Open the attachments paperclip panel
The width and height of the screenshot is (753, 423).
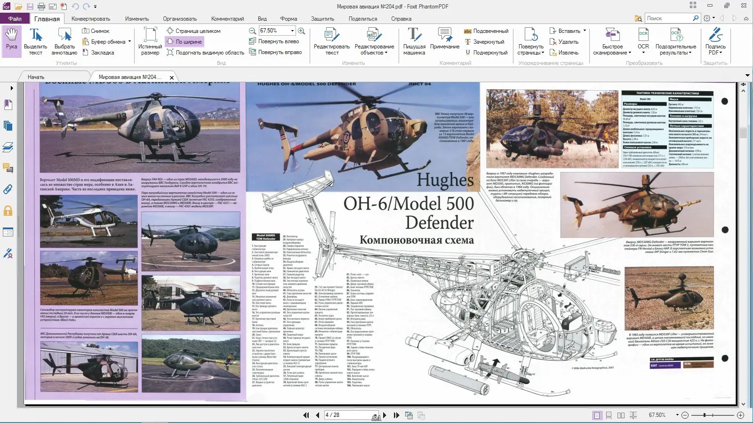coord(8,189)
